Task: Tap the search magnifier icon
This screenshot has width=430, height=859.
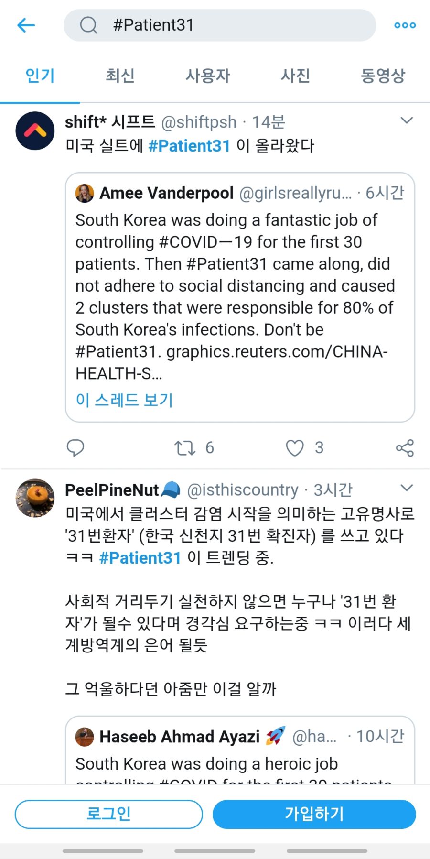Action: (x=87, y=25)
